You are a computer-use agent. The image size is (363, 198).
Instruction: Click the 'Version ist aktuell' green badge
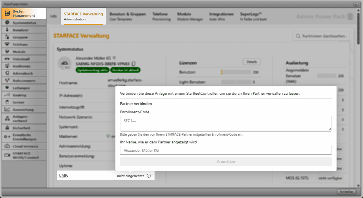(x=125, y=70)
